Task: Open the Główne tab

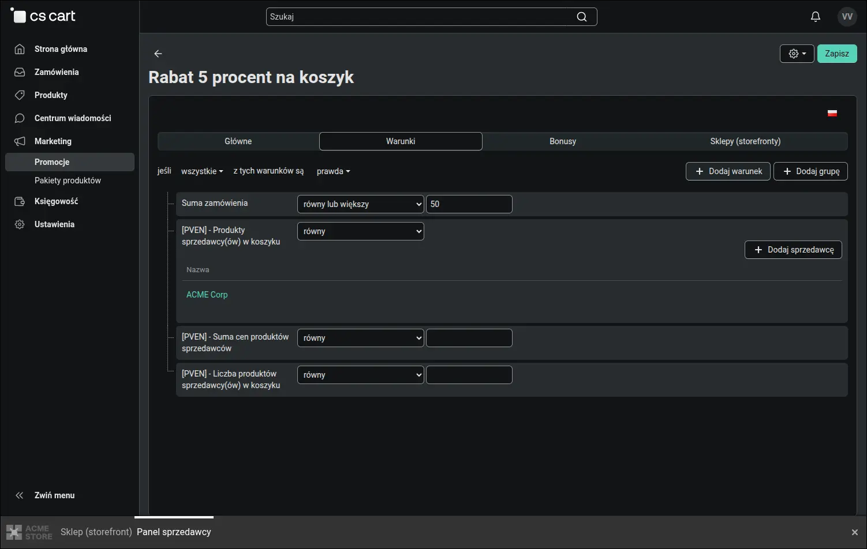Action: point(238,141)
